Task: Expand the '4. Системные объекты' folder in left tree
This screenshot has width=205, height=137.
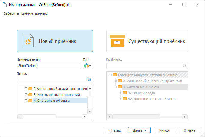Action: click(x=26, y=101)
